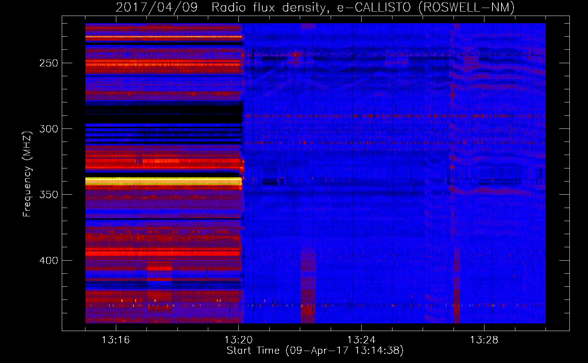Click the bright yellow emission band near 340 MHz
Viewport: 588px width, 363px height.
(x=164, y=181)
